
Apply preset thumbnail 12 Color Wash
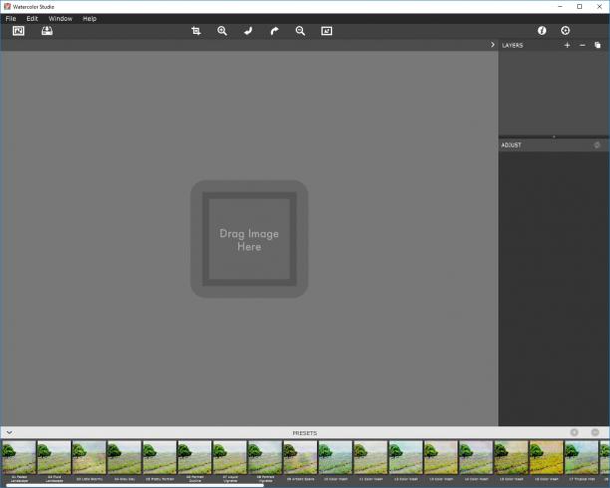click(x=406, y=457)
